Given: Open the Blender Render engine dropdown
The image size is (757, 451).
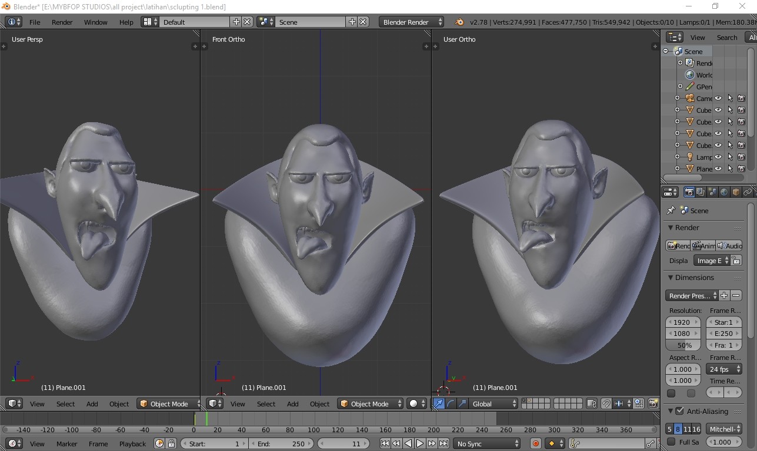Looking at the screenshot, I should pos(411,22).
